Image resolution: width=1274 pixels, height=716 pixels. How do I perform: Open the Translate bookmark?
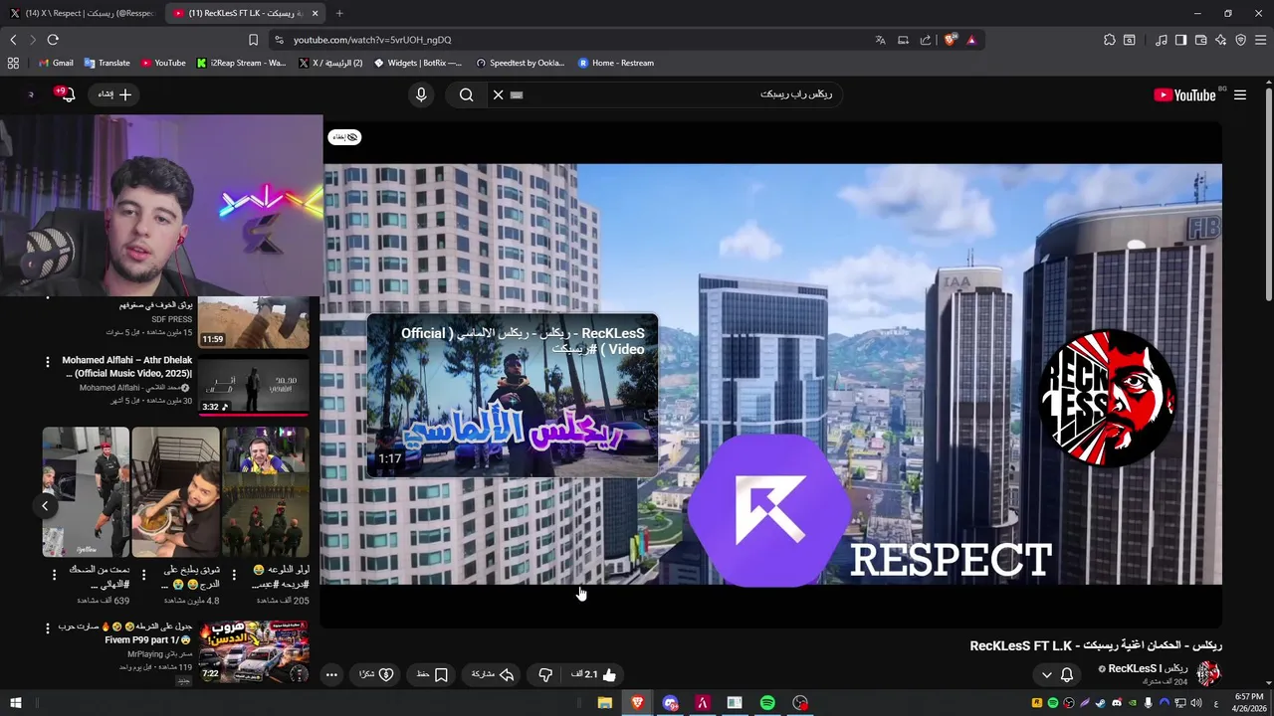pyautogui.click(x=107, y=63)
